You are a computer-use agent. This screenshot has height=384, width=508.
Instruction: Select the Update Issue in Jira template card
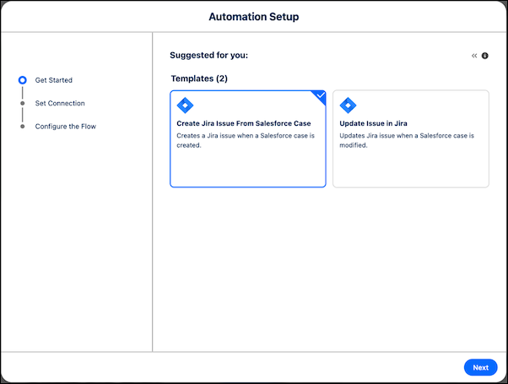[x=411, y=138]
